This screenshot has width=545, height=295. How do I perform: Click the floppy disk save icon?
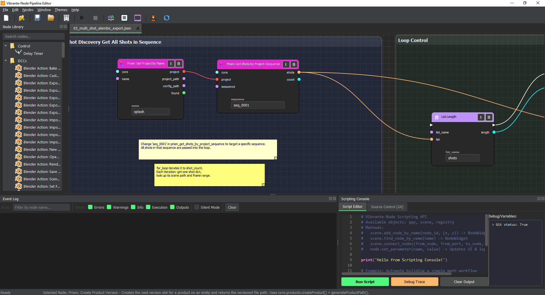click(37, 18)
